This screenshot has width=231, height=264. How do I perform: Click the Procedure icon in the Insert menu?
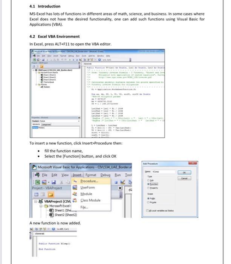click(x=75, y=181)
